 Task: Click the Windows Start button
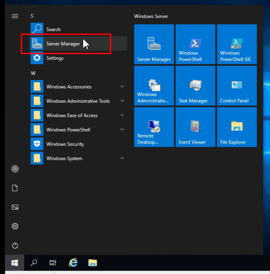click(x=15, y=263)
